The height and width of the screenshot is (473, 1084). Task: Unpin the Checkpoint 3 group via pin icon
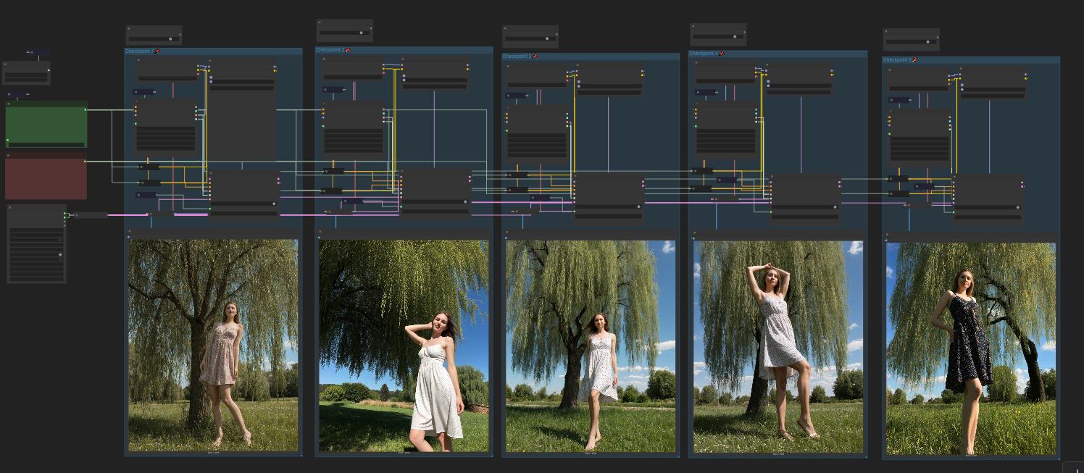(535, 56)
